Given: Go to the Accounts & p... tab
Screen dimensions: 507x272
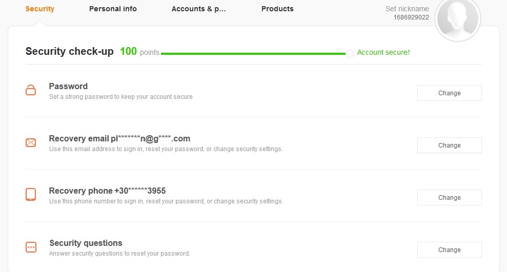Looking at the screenshot, I should click(x=198, y=9).
